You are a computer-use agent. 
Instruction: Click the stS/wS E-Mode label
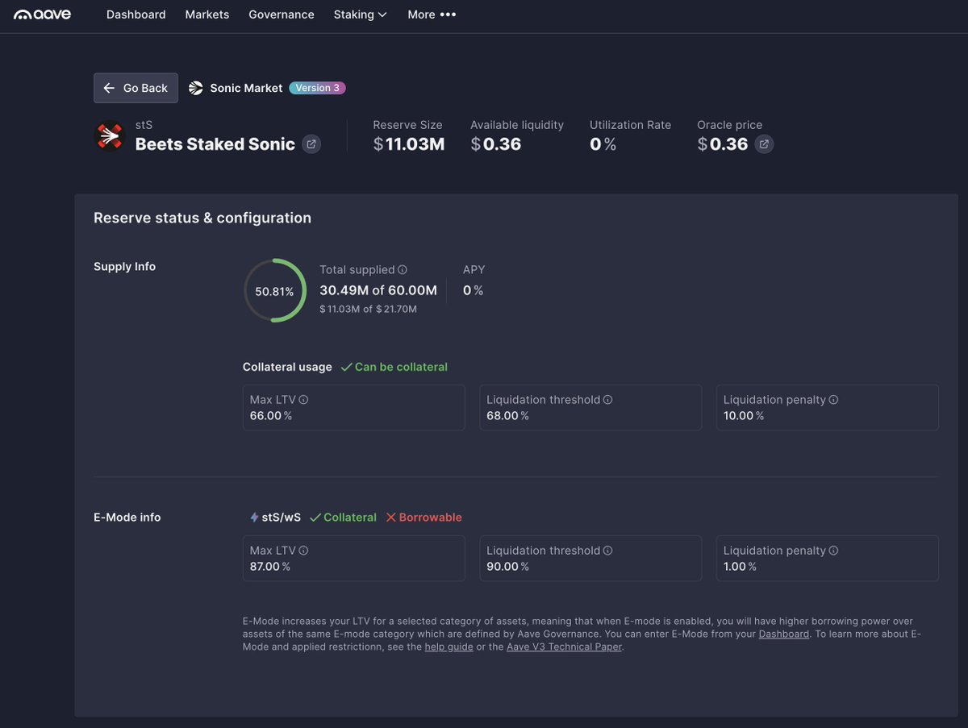282,518
